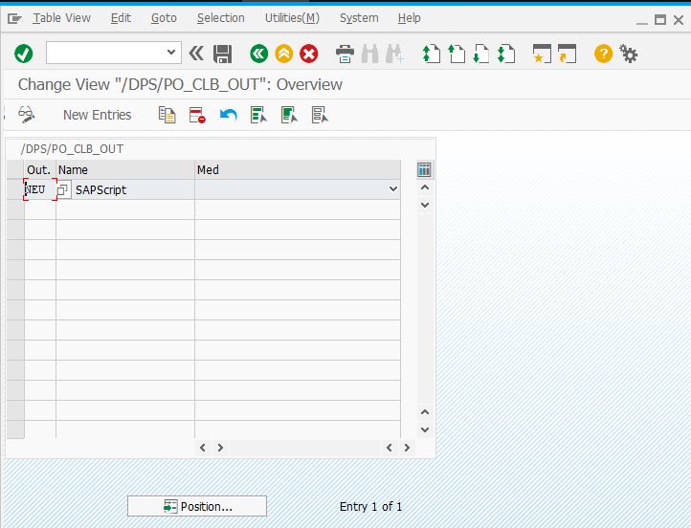Undo change with blue arrow icon
Screen dimensions: 691x528
(x=229, y=115)
